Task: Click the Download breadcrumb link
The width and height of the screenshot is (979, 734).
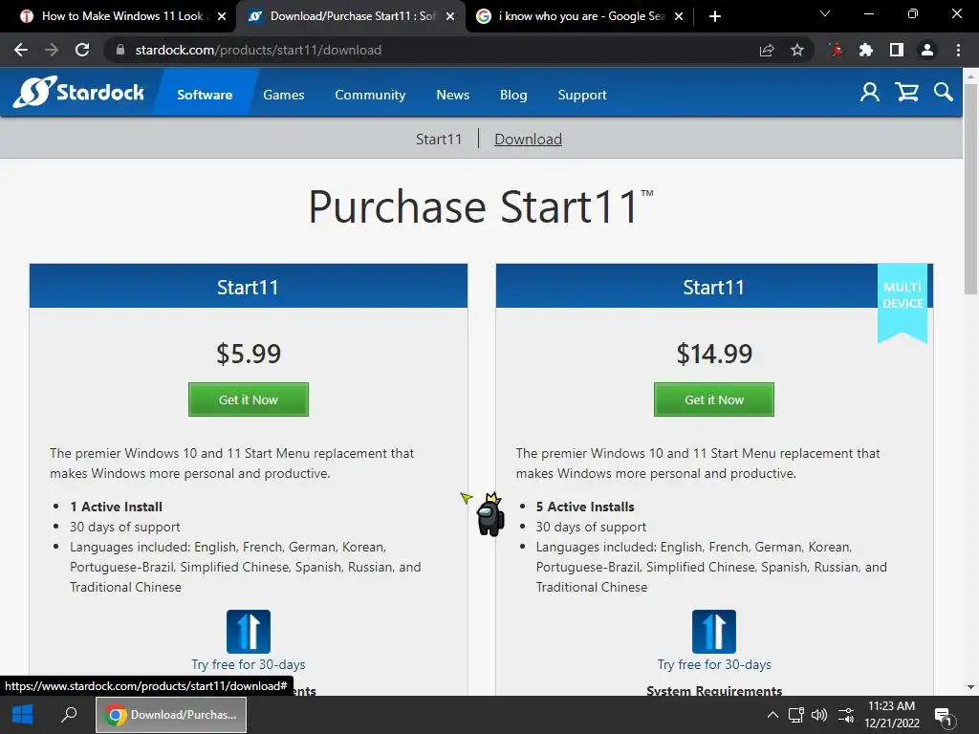Action: tap(528, 139)
